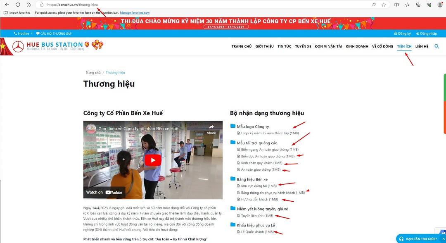Image resolution: width=446 pixels, height=243 pixels.
Task: Play the YouTube intro video
Action: tap(153, 160)
